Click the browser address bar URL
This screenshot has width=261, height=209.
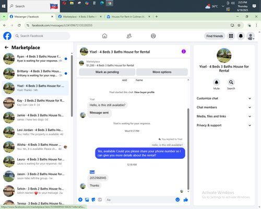point(62,26)
